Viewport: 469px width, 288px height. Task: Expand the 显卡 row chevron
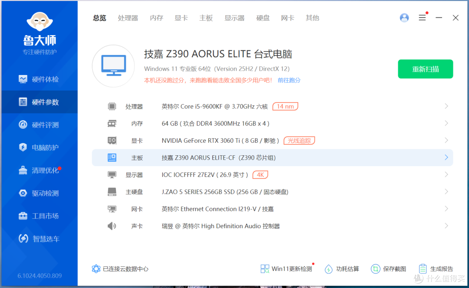(x=446, y=140)
